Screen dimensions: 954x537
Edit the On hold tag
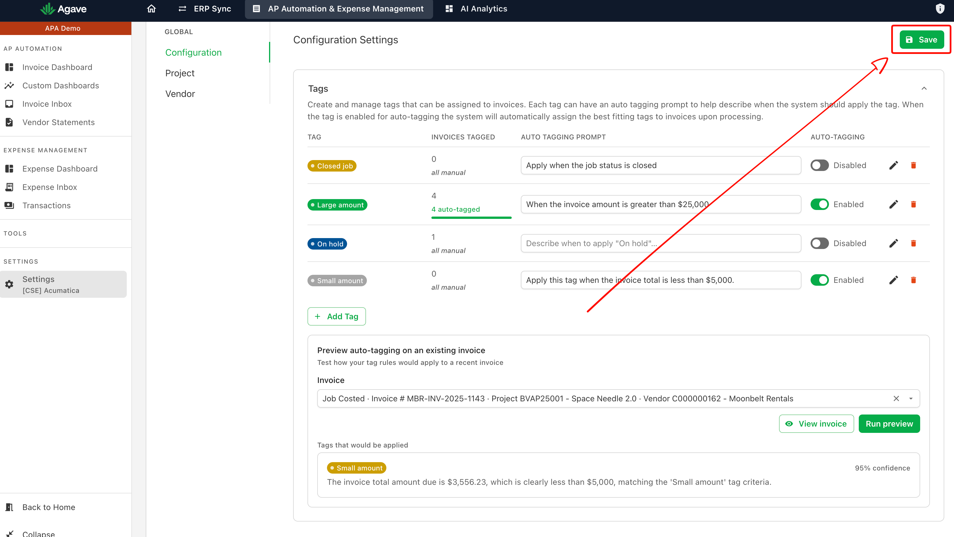pyautogui.click(x=894, y=243)
